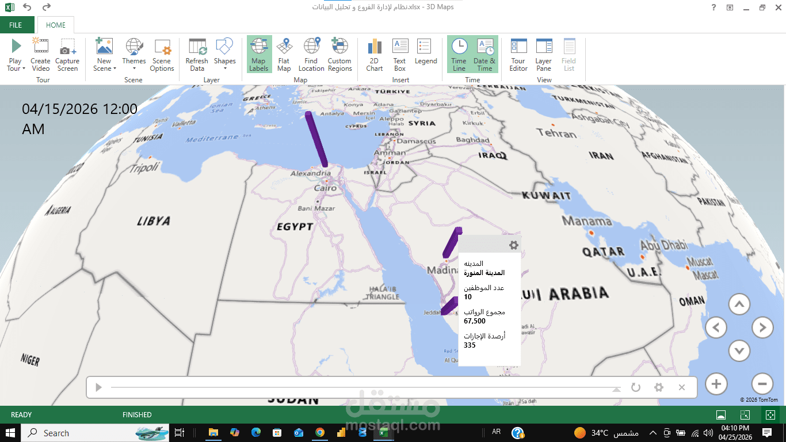786x442 pixels.
Task: Tilt map down arrow
Action: point(739,350)
